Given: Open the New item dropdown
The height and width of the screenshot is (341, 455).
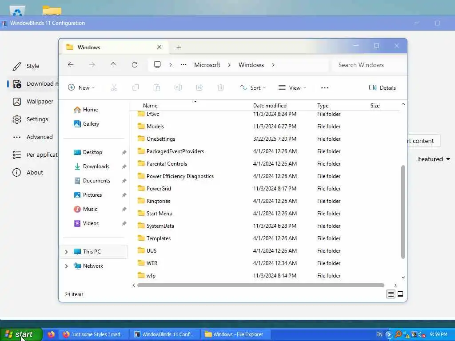Looking at the screenshot, I should click(81, 87).
